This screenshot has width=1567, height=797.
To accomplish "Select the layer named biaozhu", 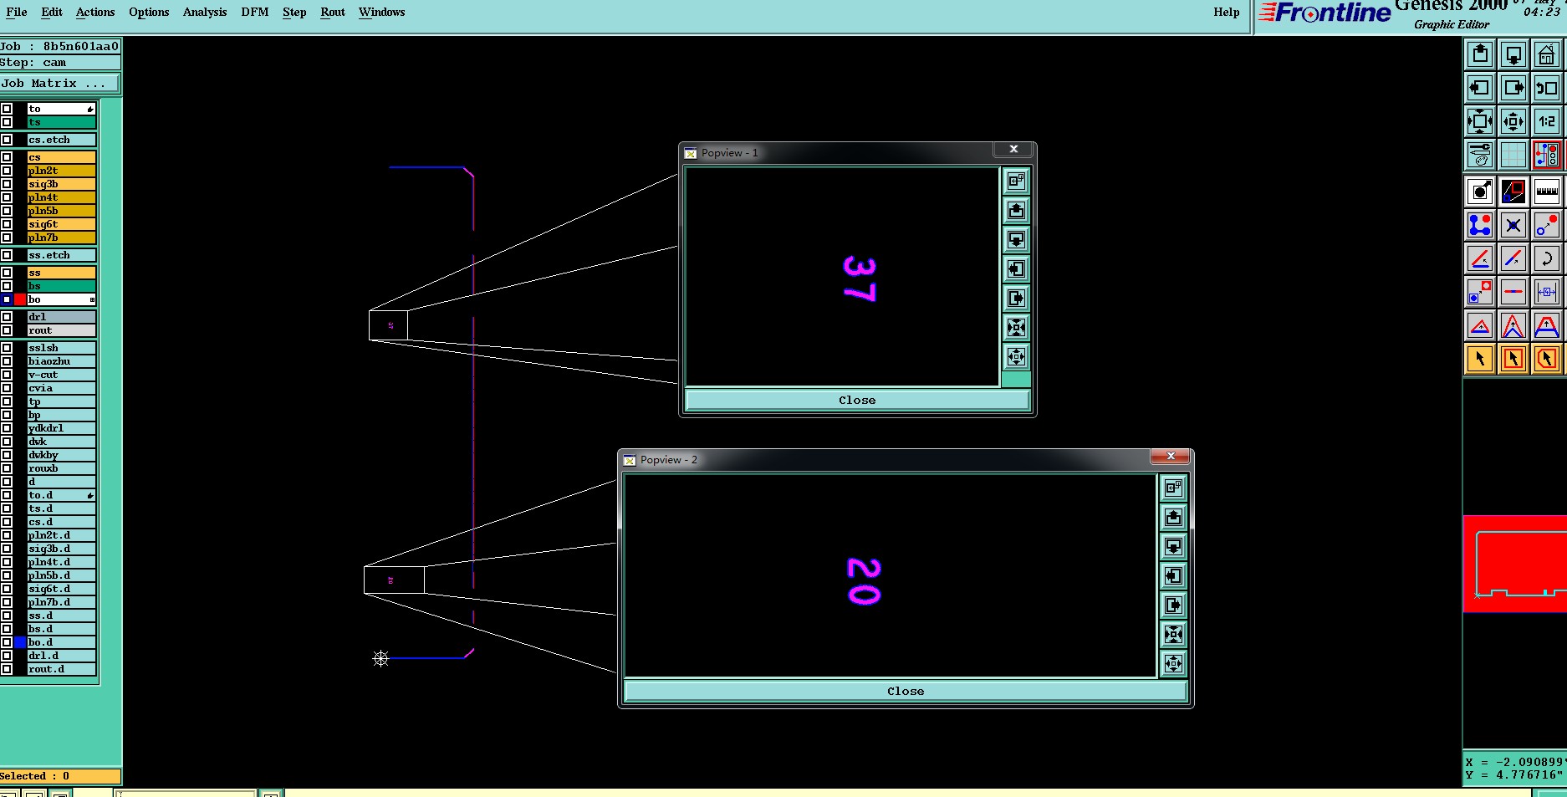I will pos(61,361).
